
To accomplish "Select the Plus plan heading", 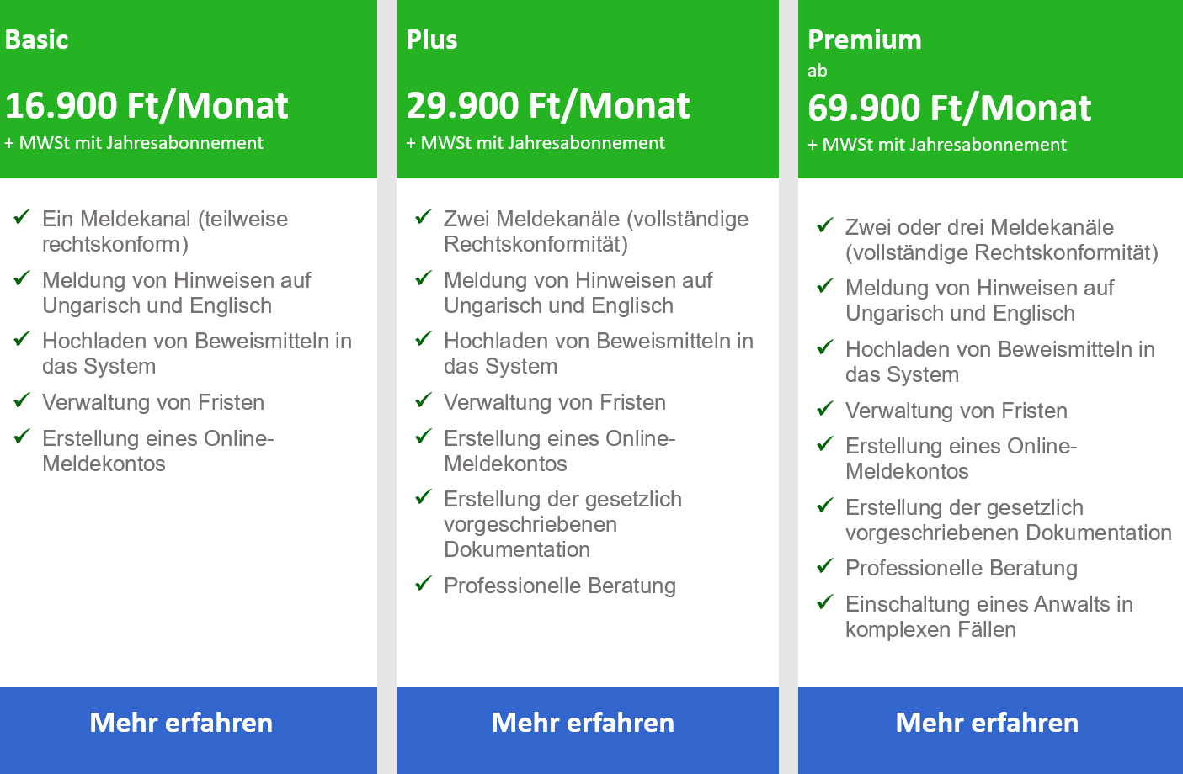I will point(431,40).
